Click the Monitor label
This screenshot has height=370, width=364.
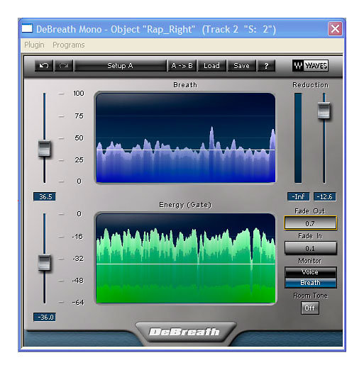(310, 261)
